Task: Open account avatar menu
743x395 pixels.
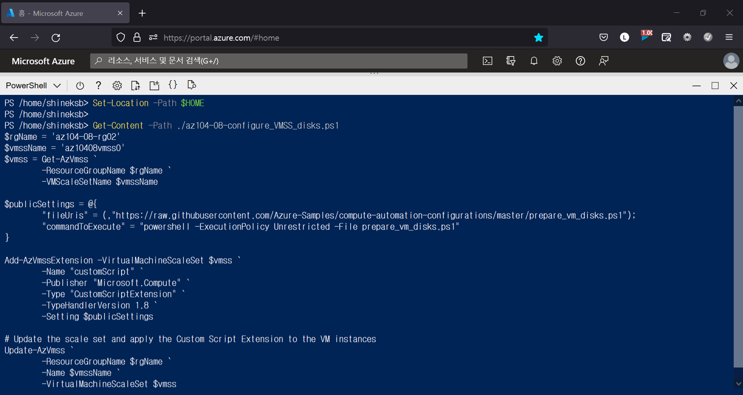Action: point(731,61)
